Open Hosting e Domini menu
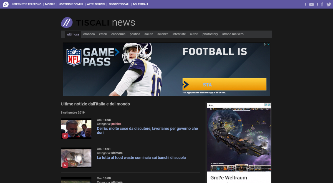The height and width of the screenshot is (183, 333). pos(71,4)
